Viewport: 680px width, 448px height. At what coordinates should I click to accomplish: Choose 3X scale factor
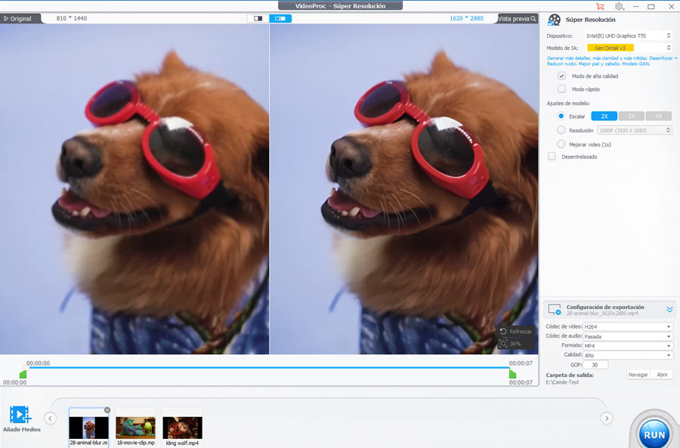point(632,116)
